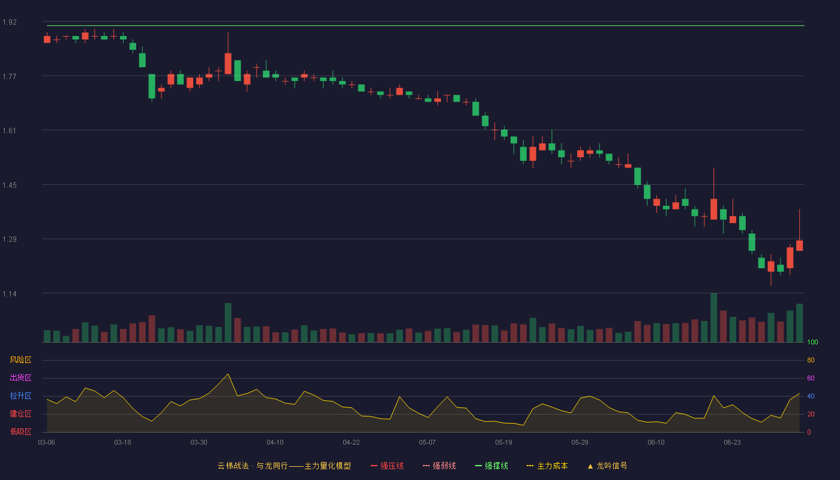This screenshot has width=840, height=480.
Task: Click the 06-23 date label
Action: click(732, 442)
